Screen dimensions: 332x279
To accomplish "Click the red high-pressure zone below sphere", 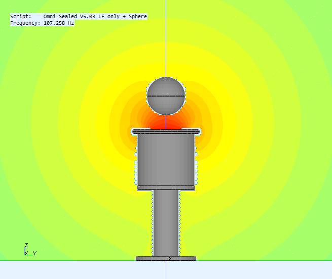I will click(166, 123).
